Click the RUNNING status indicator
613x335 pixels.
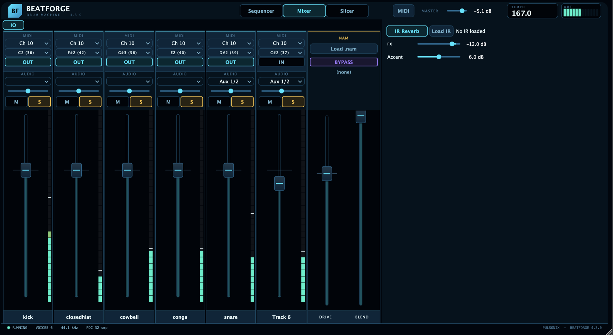(x=17, y=328)
